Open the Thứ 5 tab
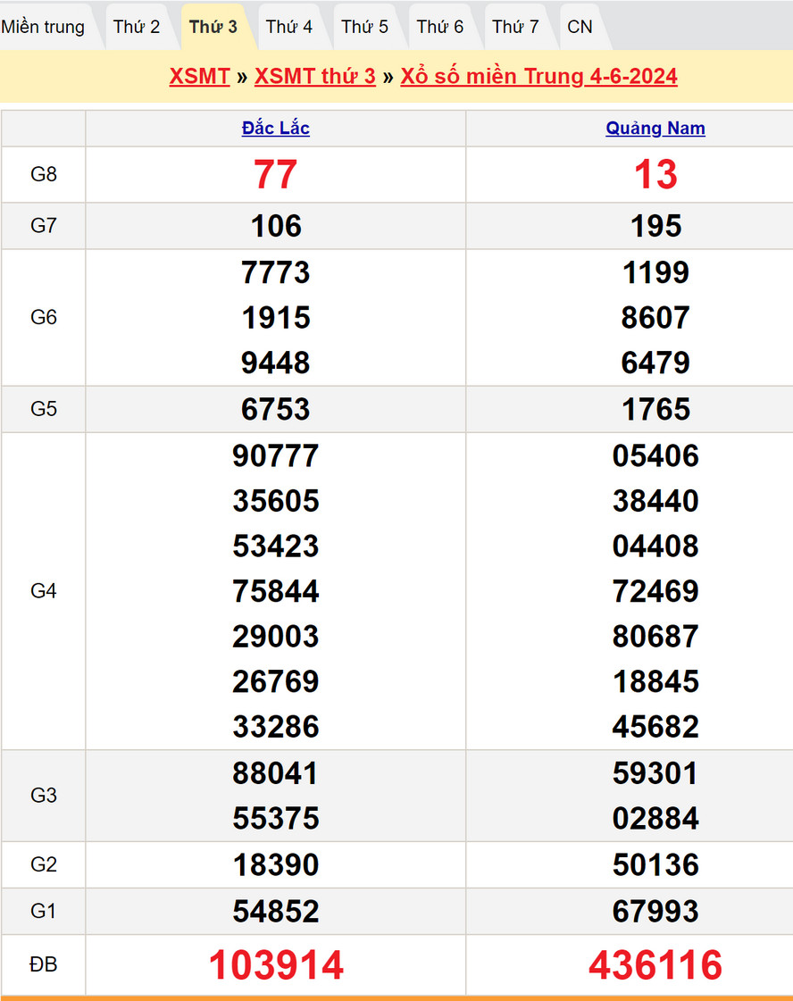793x1001 pixels. coord(364,27)
